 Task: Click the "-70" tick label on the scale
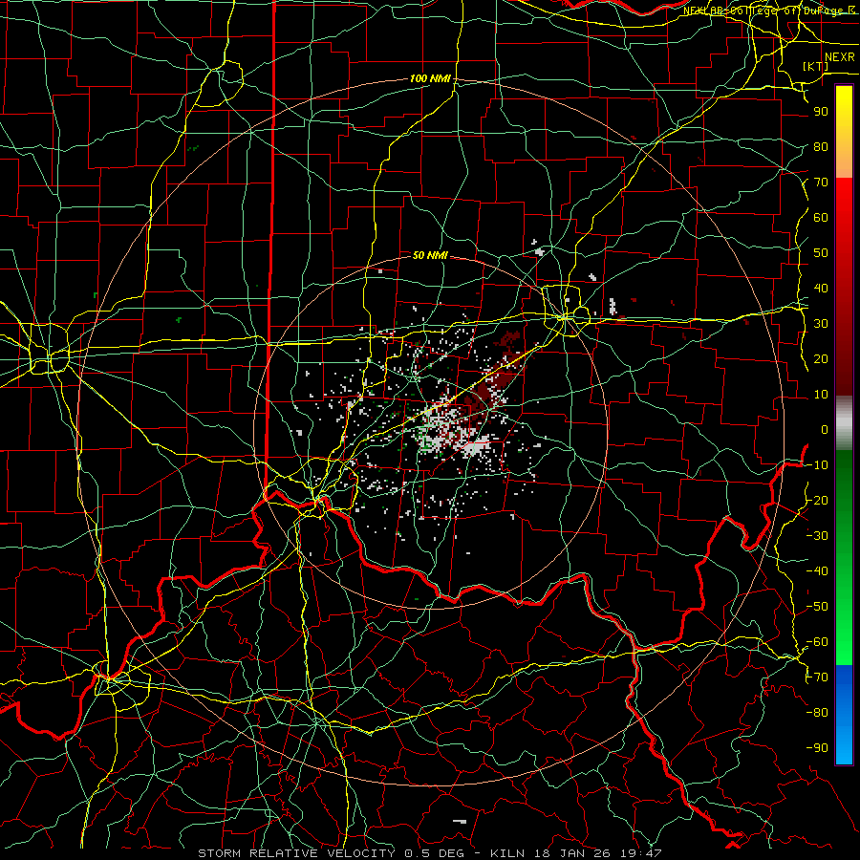[x=817, y=677]
